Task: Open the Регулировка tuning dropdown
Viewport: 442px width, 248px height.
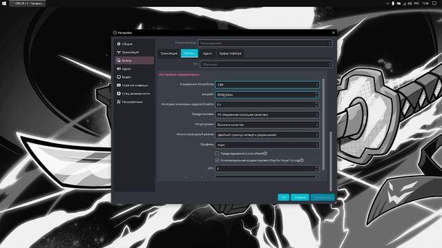Action: [x=267, y=125]
